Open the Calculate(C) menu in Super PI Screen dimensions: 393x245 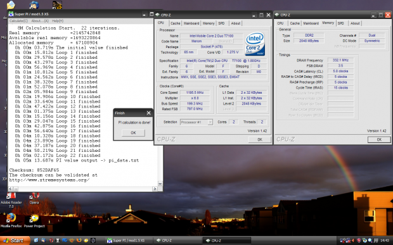click(x=18, y=21)
